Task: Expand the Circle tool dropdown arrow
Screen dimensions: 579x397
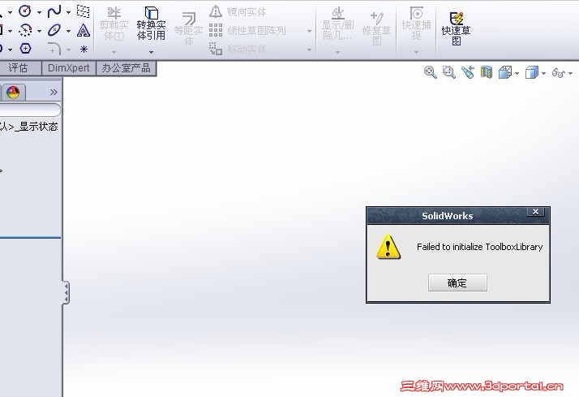Action: tap(39, 12)
